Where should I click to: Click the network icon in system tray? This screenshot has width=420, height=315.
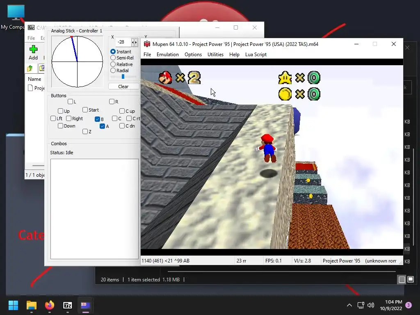[x=361, y=305]
